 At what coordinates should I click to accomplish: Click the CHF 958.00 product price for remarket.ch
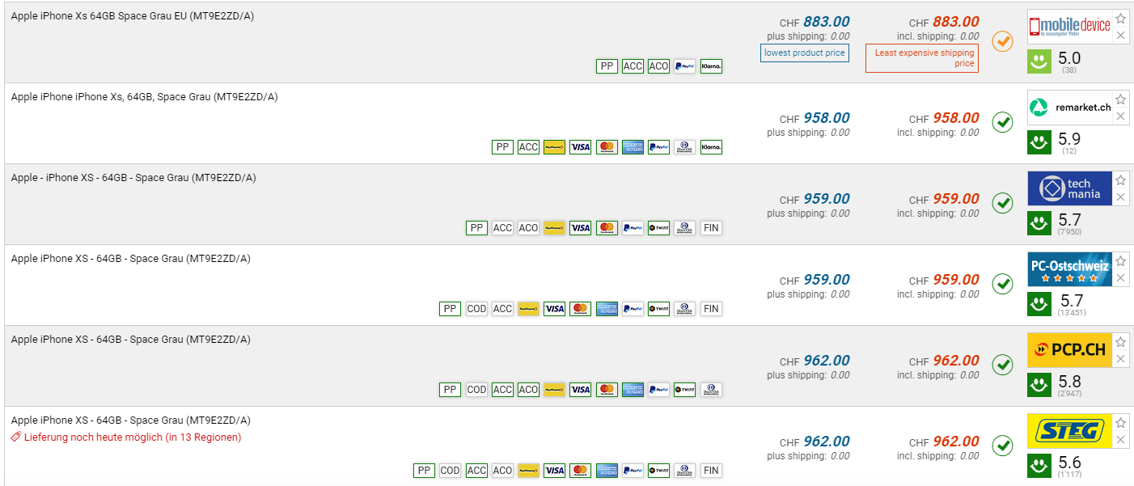tap(826, 118)
